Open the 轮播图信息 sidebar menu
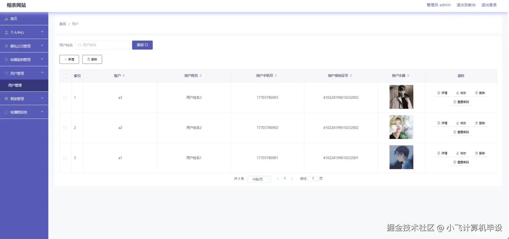This screenshot has height=239, width=509. tap(24, 112)
